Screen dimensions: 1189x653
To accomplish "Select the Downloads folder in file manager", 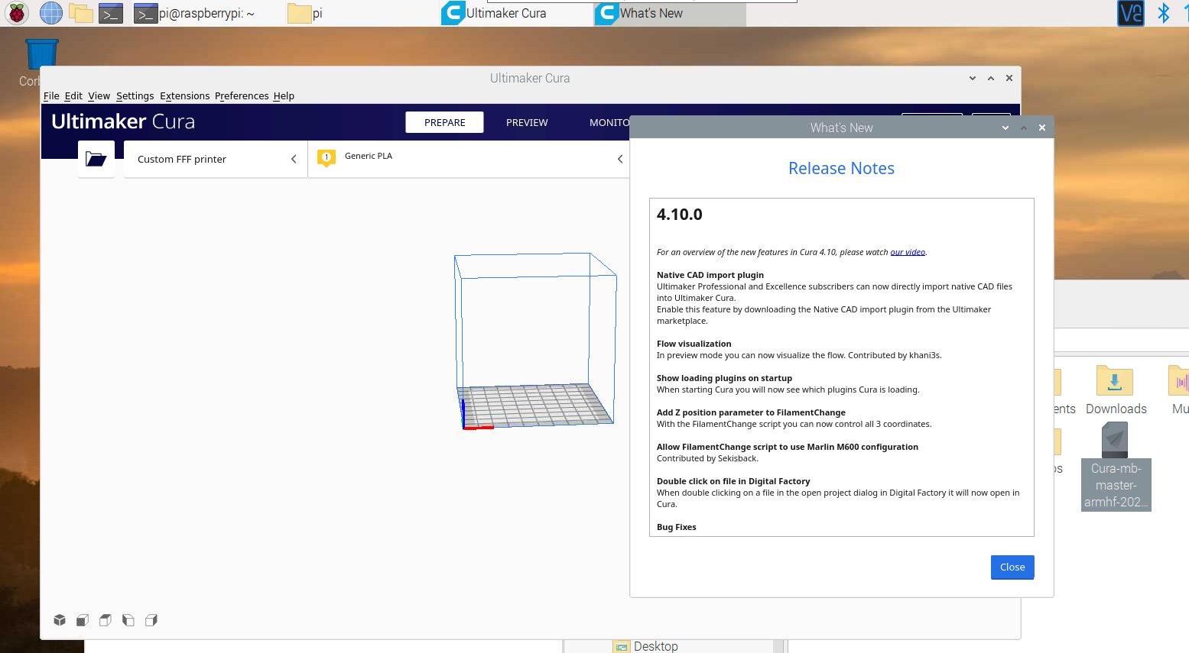I will click(1116, 390).
